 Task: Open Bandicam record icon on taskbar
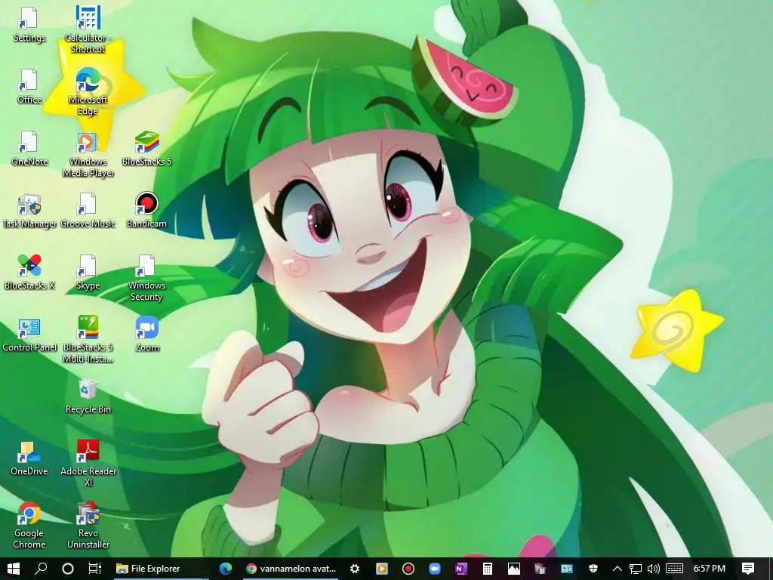(408, 569)
